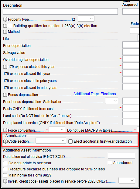Check Do not update to next year
Screen dimensions: 140x189
click(x=5, y=163)
